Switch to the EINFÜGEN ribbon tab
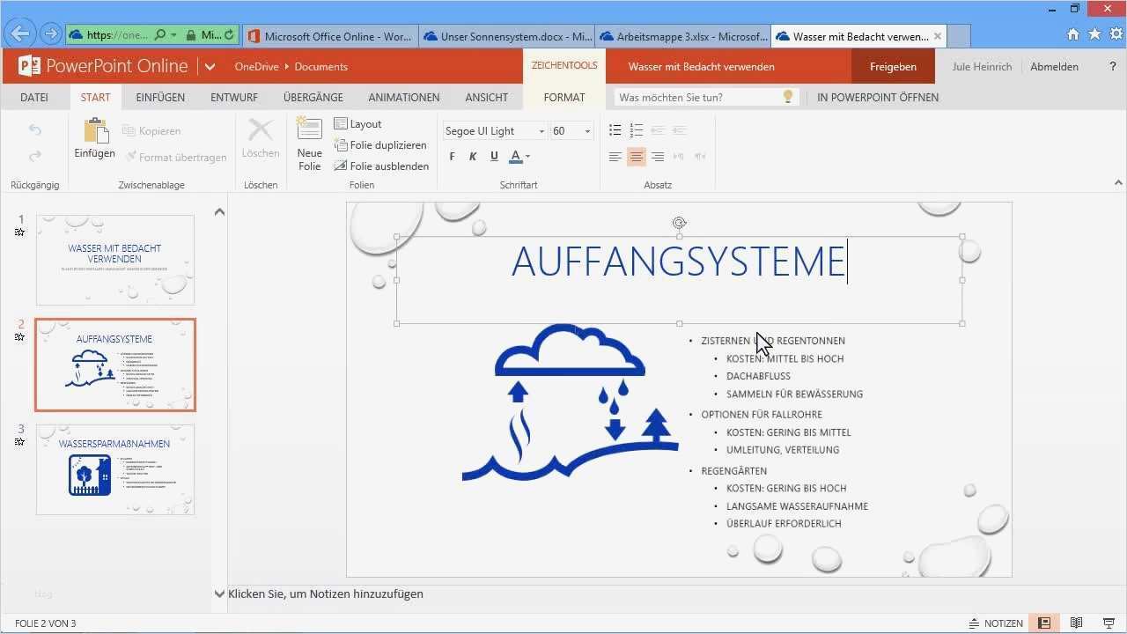Image resolution: width=1127 pixels, height=634 pixels. (160, 97)
